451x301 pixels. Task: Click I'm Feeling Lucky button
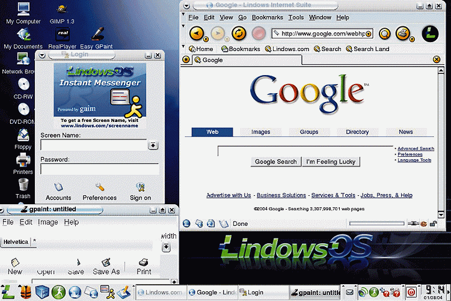coord(331,162)
